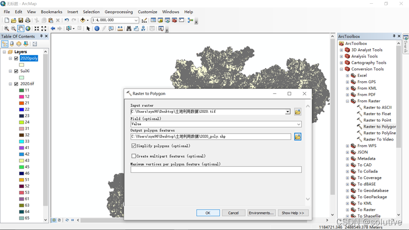
Task: Select the To KML toolset
Action: 365,203
